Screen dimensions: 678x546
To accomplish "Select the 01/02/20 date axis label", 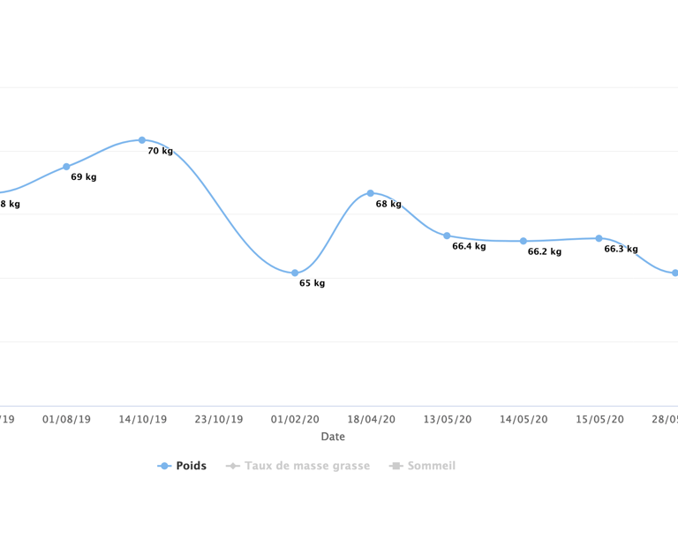I will (x=295, y=419).
